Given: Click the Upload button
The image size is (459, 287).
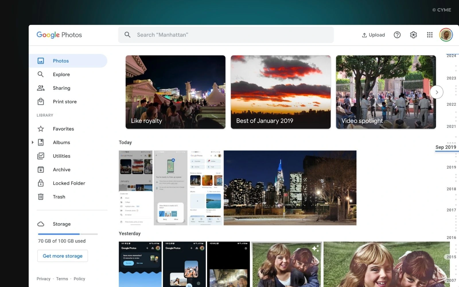Looking at the screenshot, I should (373, 35).
